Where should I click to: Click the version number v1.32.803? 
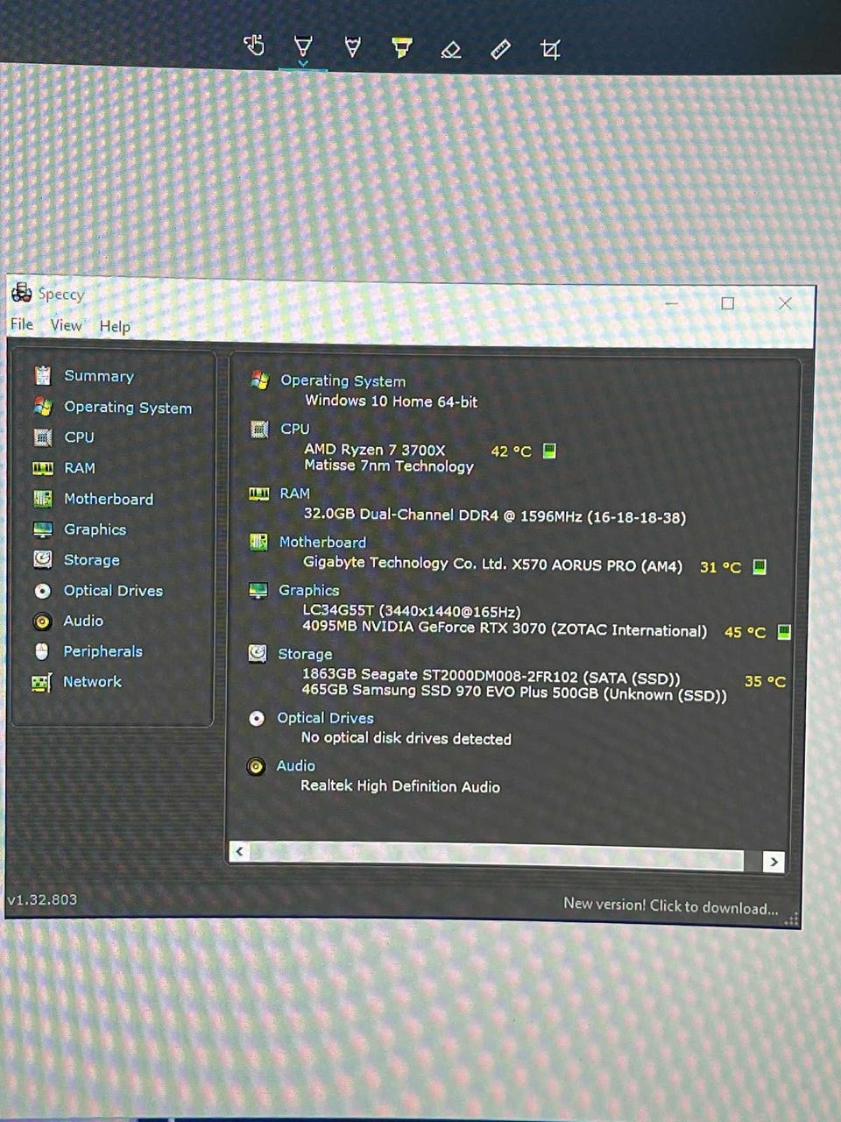coord(42,899)
